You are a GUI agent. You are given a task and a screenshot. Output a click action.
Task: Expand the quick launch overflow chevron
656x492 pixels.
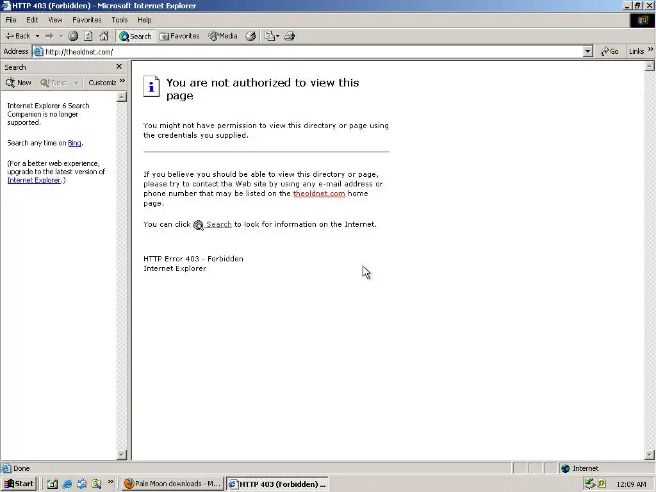click(110, 482)
